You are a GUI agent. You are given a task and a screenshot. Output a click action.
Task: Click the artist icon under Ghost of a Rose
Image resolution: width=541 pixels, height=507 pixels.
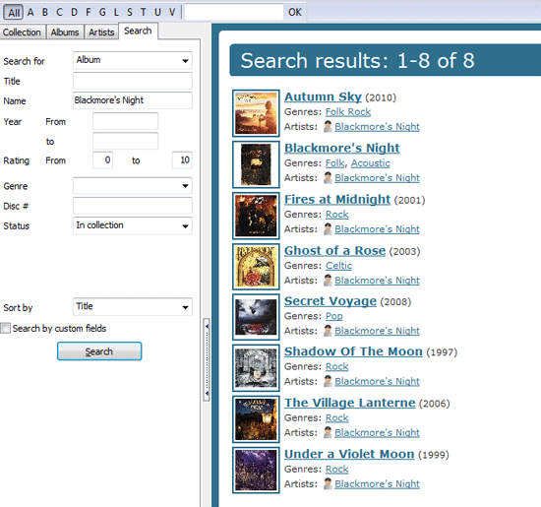coord(328,281)
